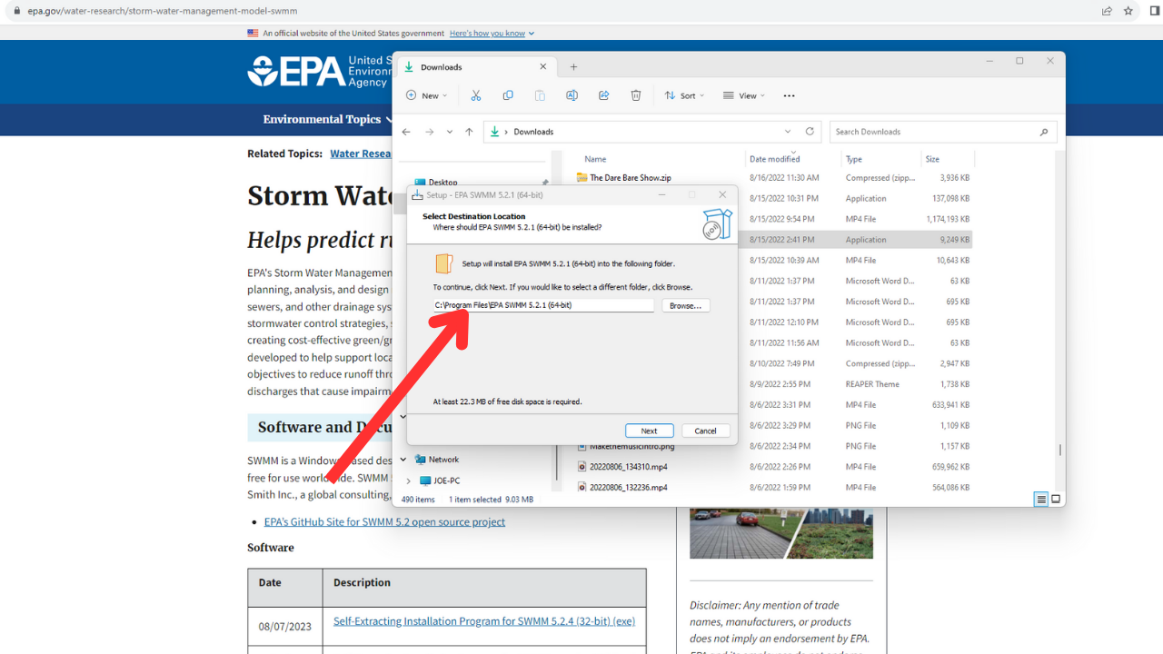The width and height of the screenshot is (1163, 654).
Task: Click the Browse button in the installer
Action: pos(685,305)
